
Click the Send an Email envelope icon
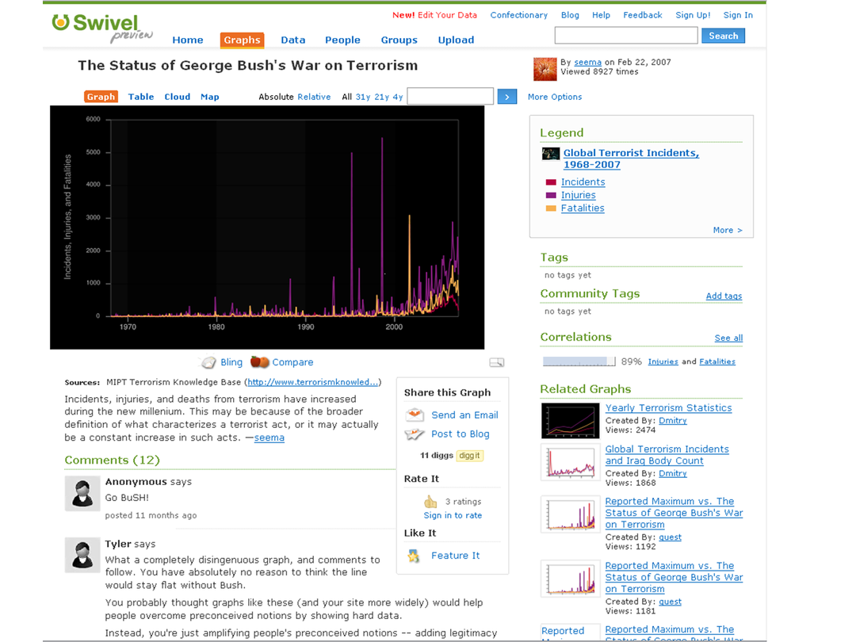pos(415,415)
